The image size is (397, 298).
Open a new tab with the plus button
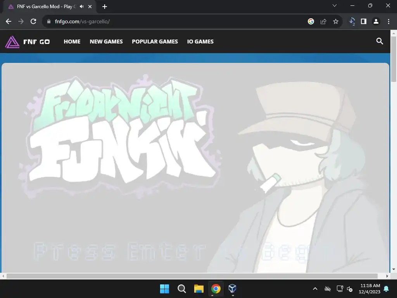click(105, 7)
